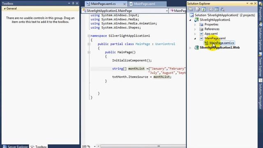This screenshot has width=263, height=148.
Task: Click the editor horizontal scrollbar thumb
Action: (x=143, y=146)
